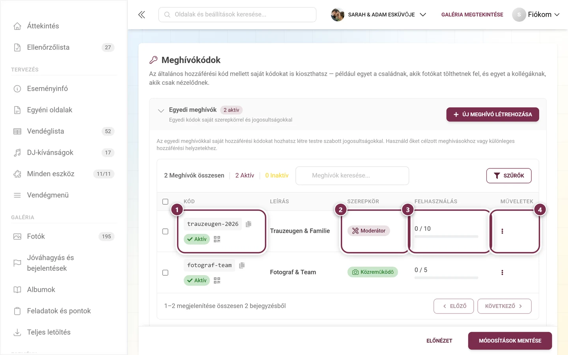Filter by 0 Inaktív invitations

click(x=277, y=176)
